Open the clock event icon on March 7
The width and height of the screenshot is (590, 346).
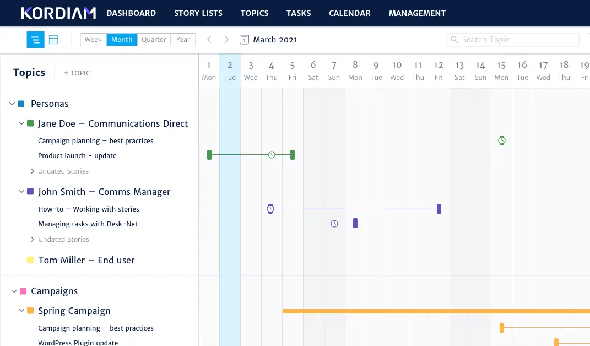pos(334,223)
